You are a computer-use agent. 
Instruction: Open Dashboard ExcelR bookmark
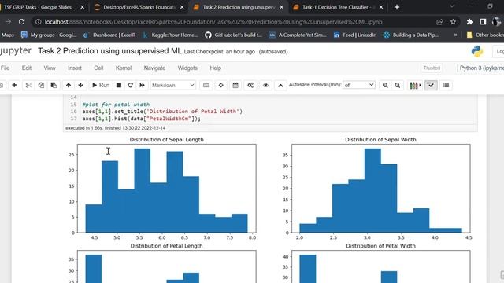click(x=109, y=35)
